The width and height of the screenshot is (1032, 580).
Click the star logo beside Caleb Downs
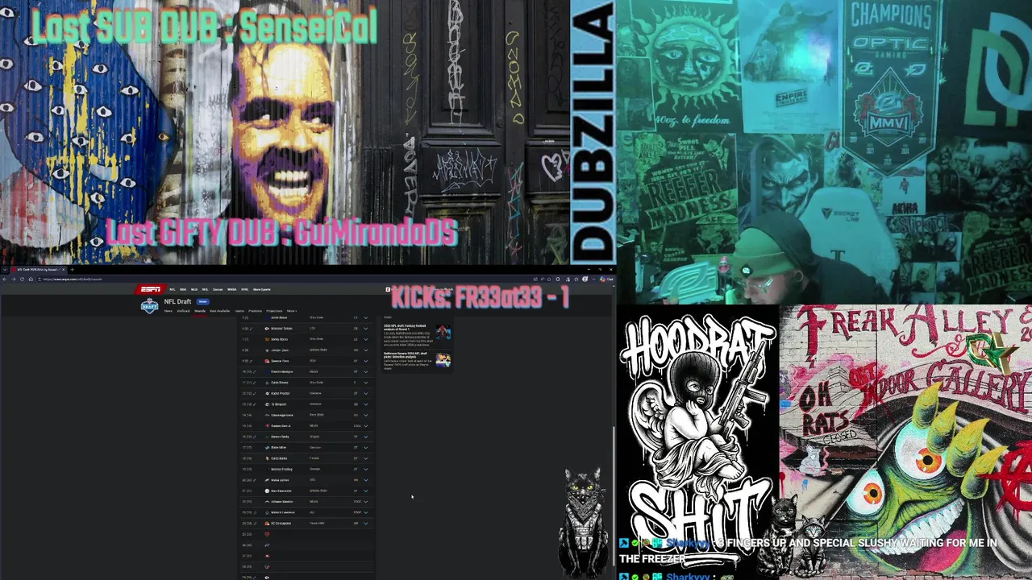click(267, 383)
